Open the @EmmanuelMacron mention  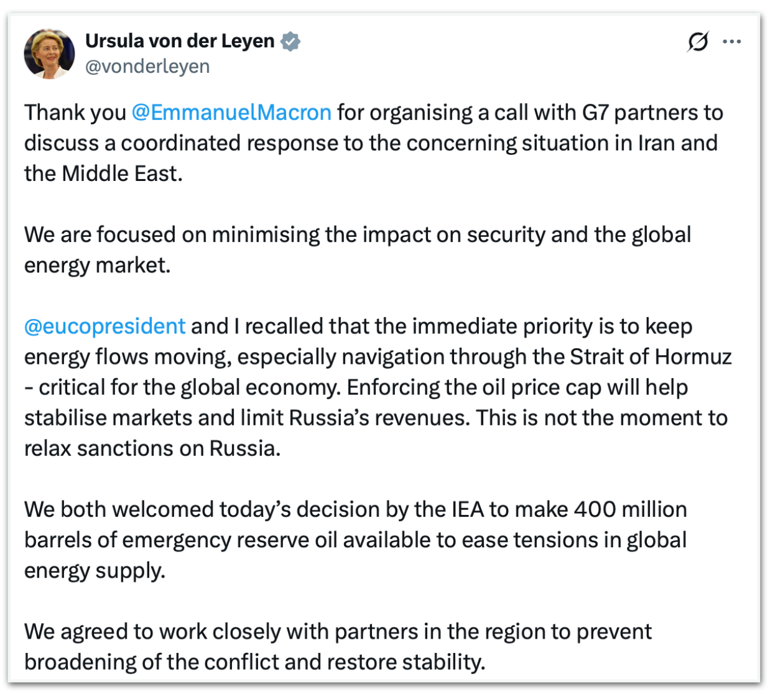231,113
